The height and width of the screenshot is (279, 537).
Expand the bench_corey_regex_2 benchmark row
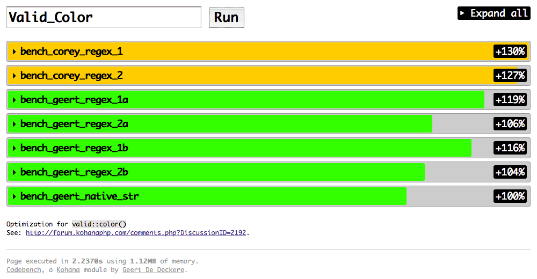pyautogui.click(x=71, y=76)
